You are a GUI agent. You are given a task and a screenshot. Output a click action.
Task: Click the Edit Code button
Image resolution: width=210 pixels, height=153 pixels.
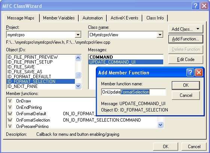tap(186, 59)
